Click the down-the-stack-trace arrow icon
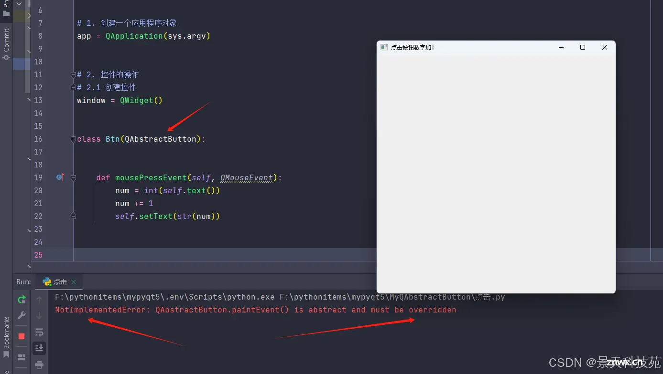This screenshot has height=374, width=663. pos(39,315)
